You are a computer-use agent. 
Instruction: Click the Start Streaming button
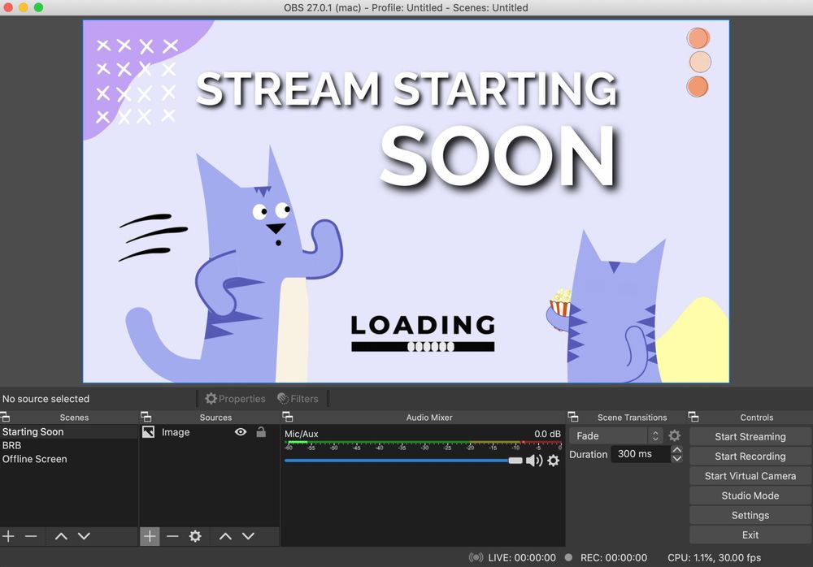749,436
